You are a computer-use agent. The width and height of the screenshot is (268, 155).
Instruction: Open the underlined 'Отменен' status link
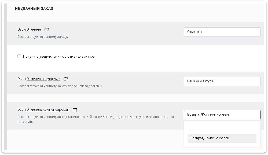coord(34,29)
